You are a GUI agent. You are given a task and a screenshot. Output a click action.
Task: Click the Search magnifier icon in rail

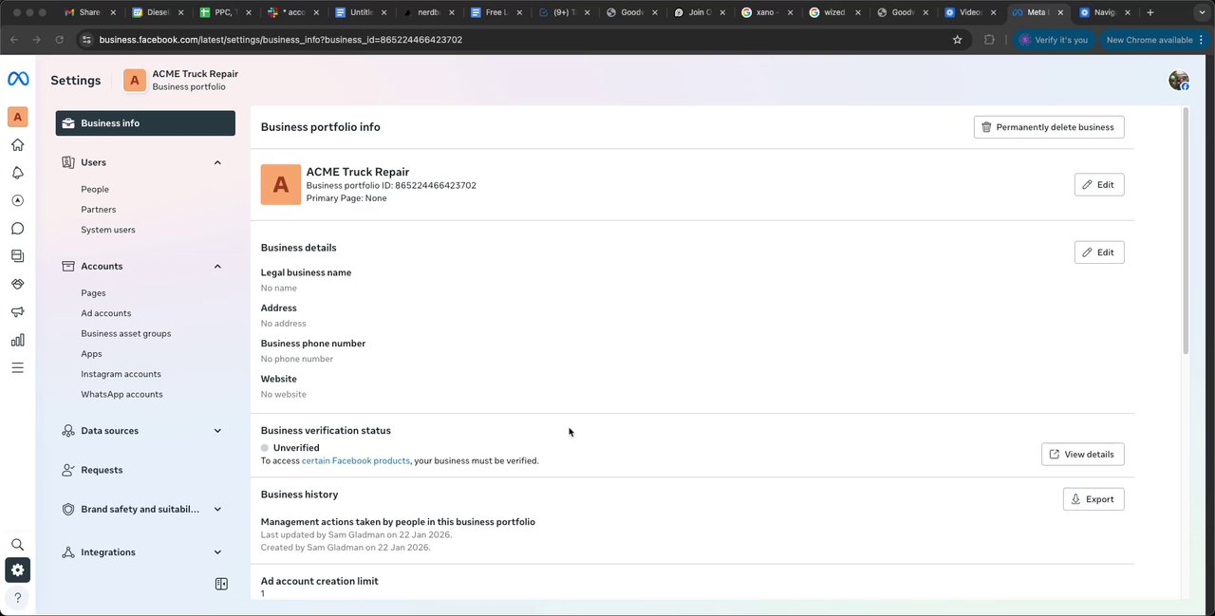coord(17,545)
